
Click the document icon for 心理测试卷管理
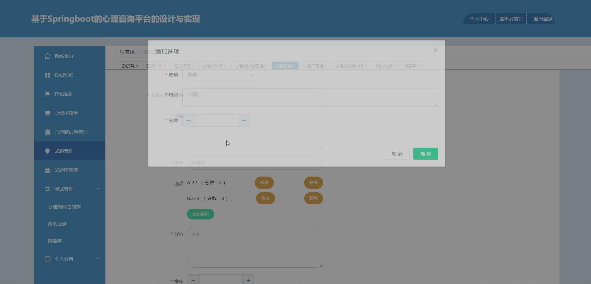coord(47,132)
